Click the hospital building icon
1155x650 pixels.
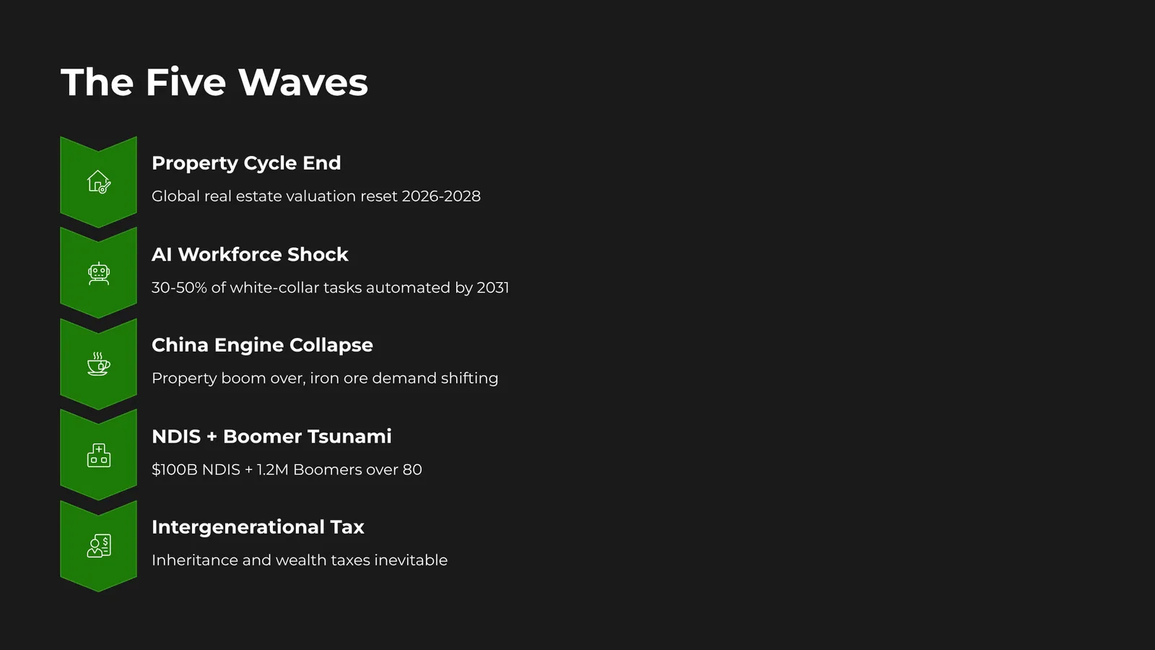99,455
